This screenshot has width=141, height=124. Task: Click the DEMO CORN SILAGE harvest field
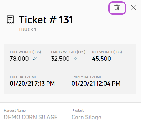[31, 117]
